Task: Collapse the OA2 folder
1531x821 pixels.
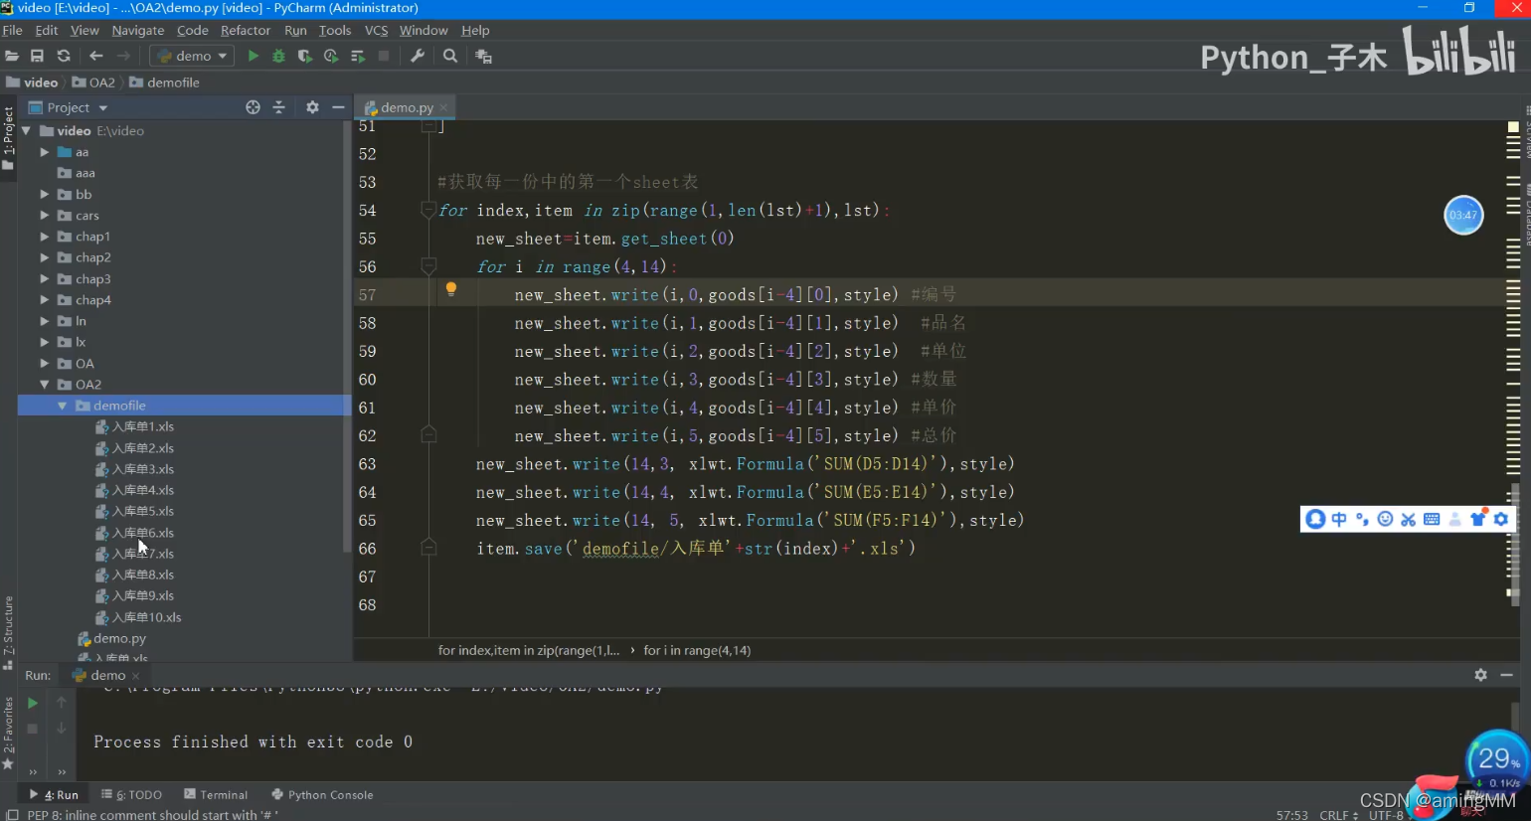Action: (x=45, y=385)
